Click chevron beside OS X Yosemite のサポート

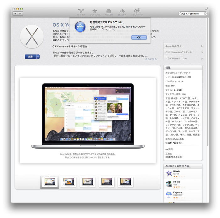point(202,52)
